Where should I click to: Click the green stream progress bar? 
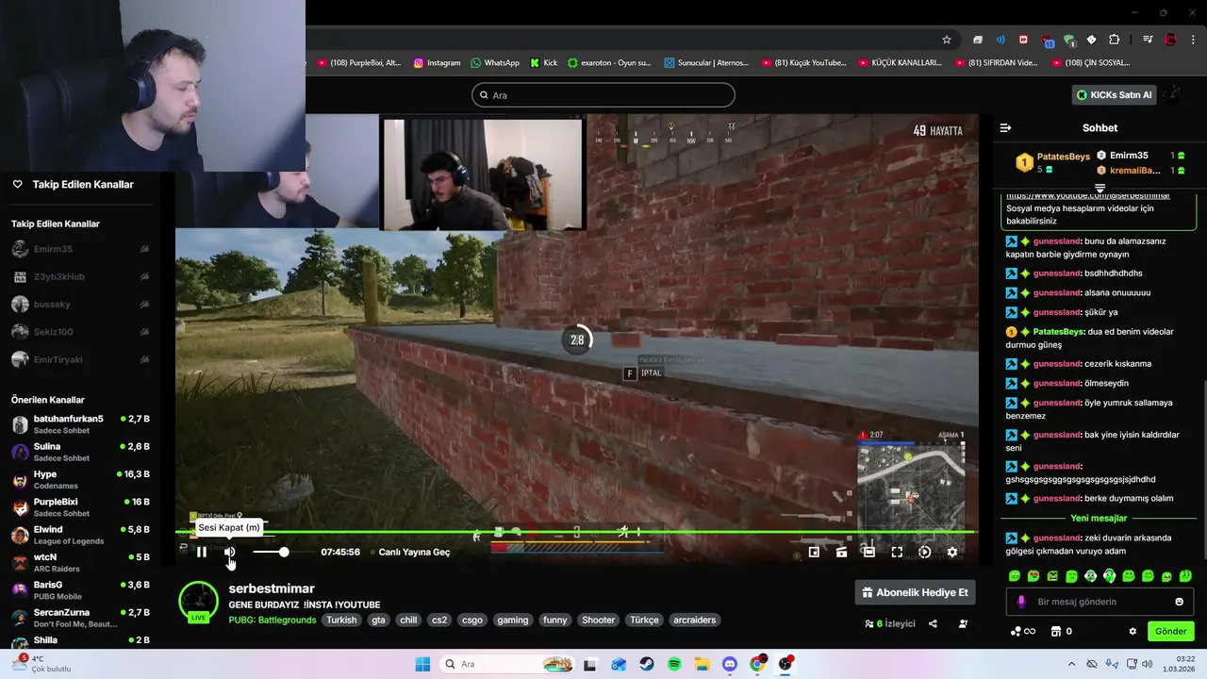[x=575, y=533]
